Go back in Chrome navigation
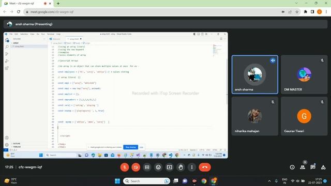Viewport: 331px width, 186px height. point(5,12)
